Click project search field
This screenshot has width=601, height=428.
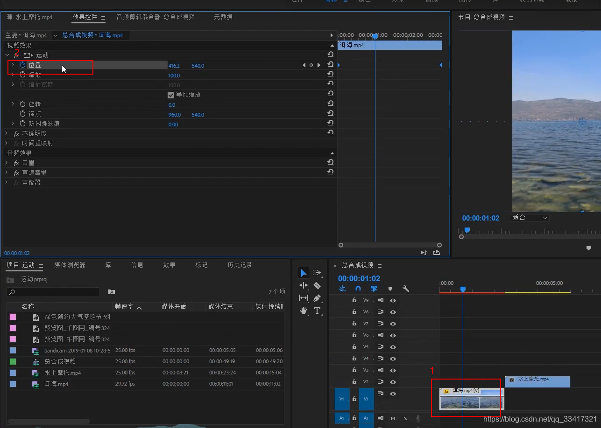53,292
